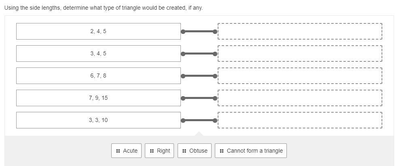This screenshot has width=407, height=166.
Task: Select the Acute answer label
Action: click(x=130, y=151)
